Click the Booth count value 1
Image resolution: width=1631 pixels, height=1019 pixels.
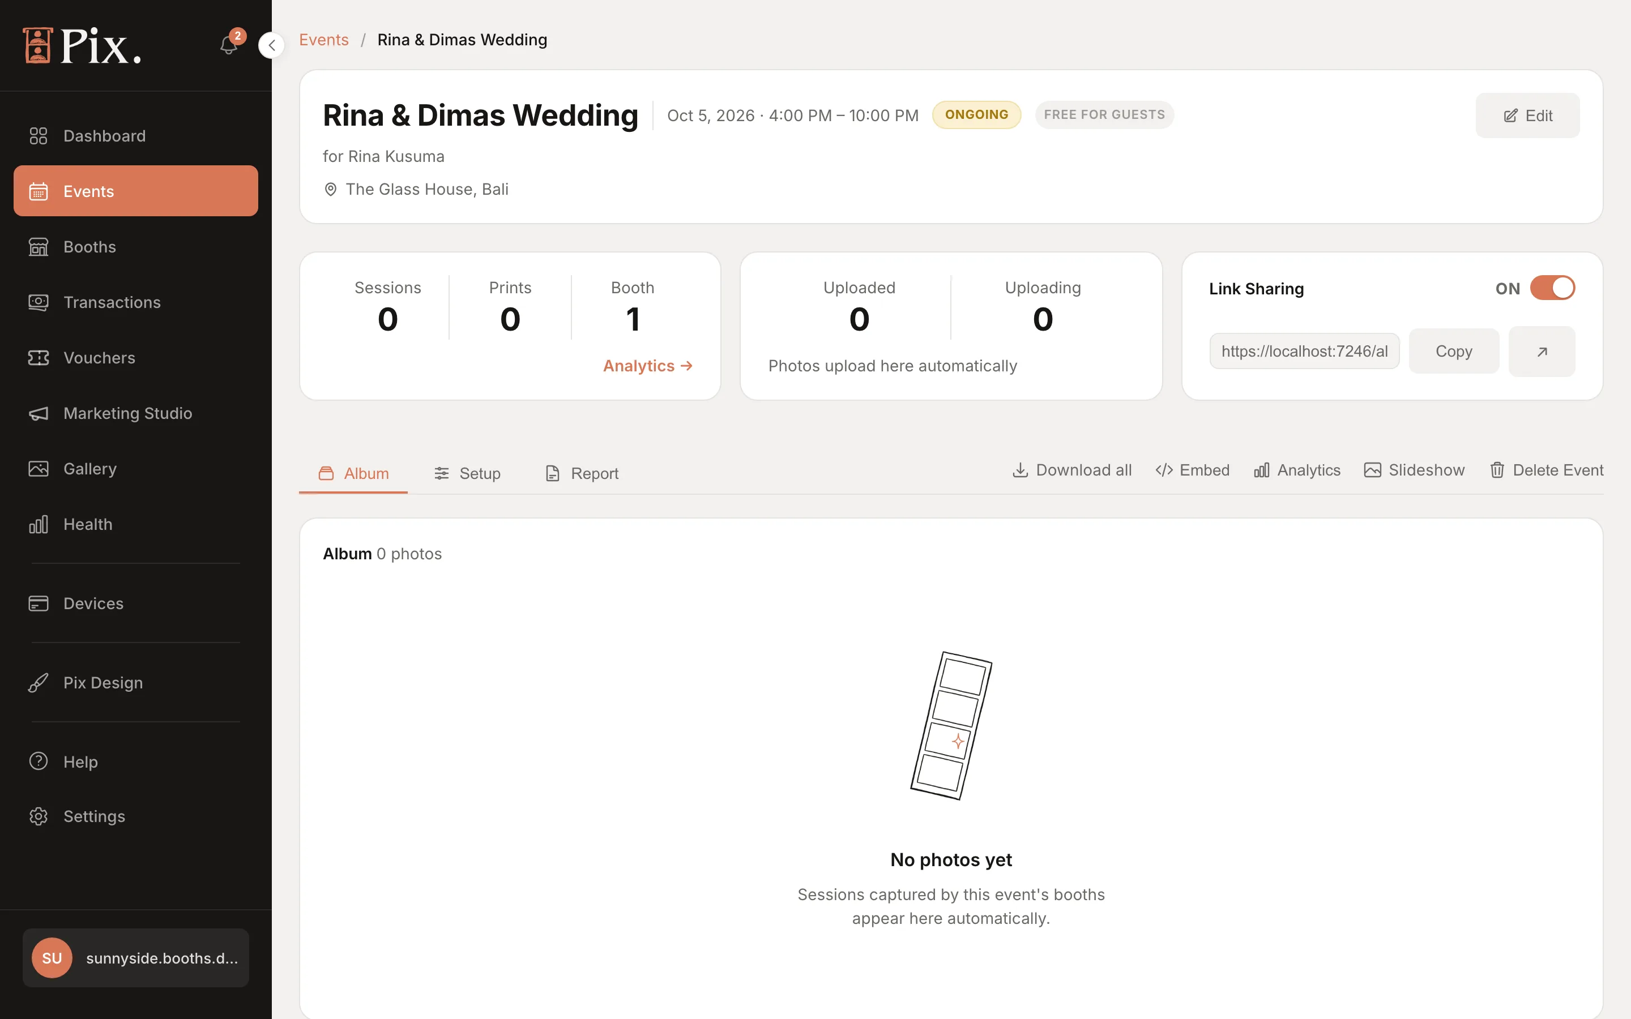click(x=632, y=319)
